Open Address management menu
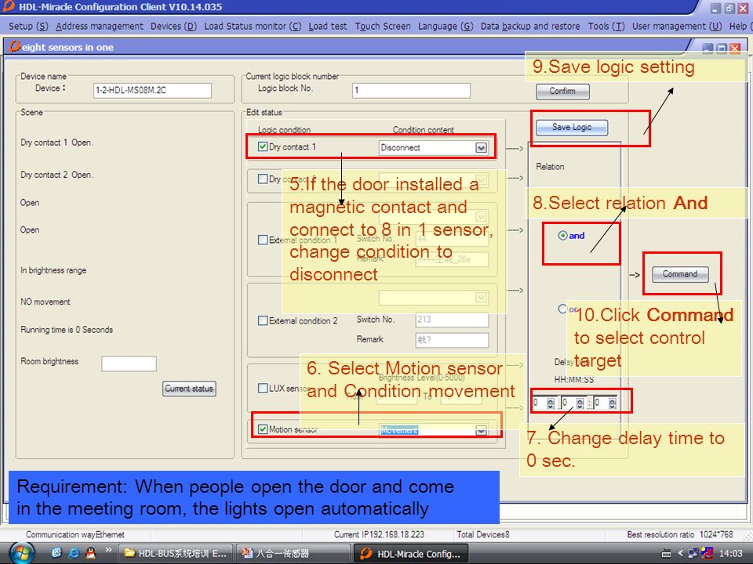The width and height of the screenshot is (753, 564). tap(100, 26)
